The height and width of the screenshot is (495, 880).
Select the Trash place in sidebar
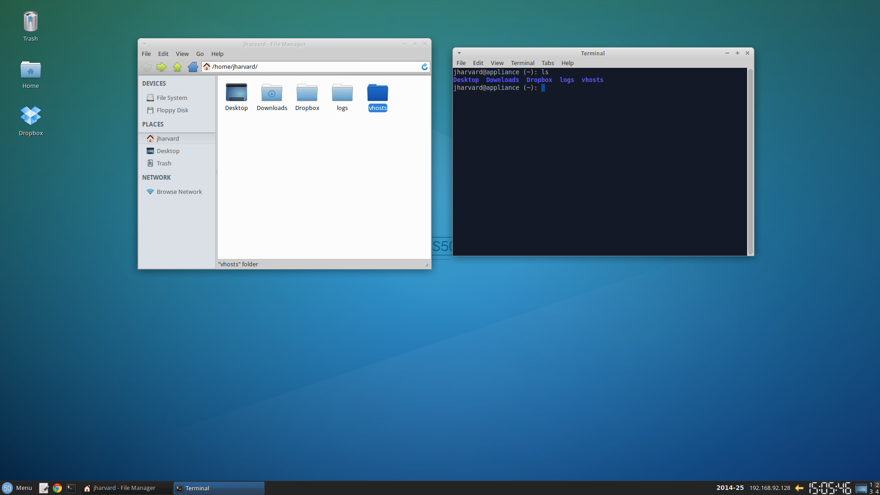click(163, 163)
